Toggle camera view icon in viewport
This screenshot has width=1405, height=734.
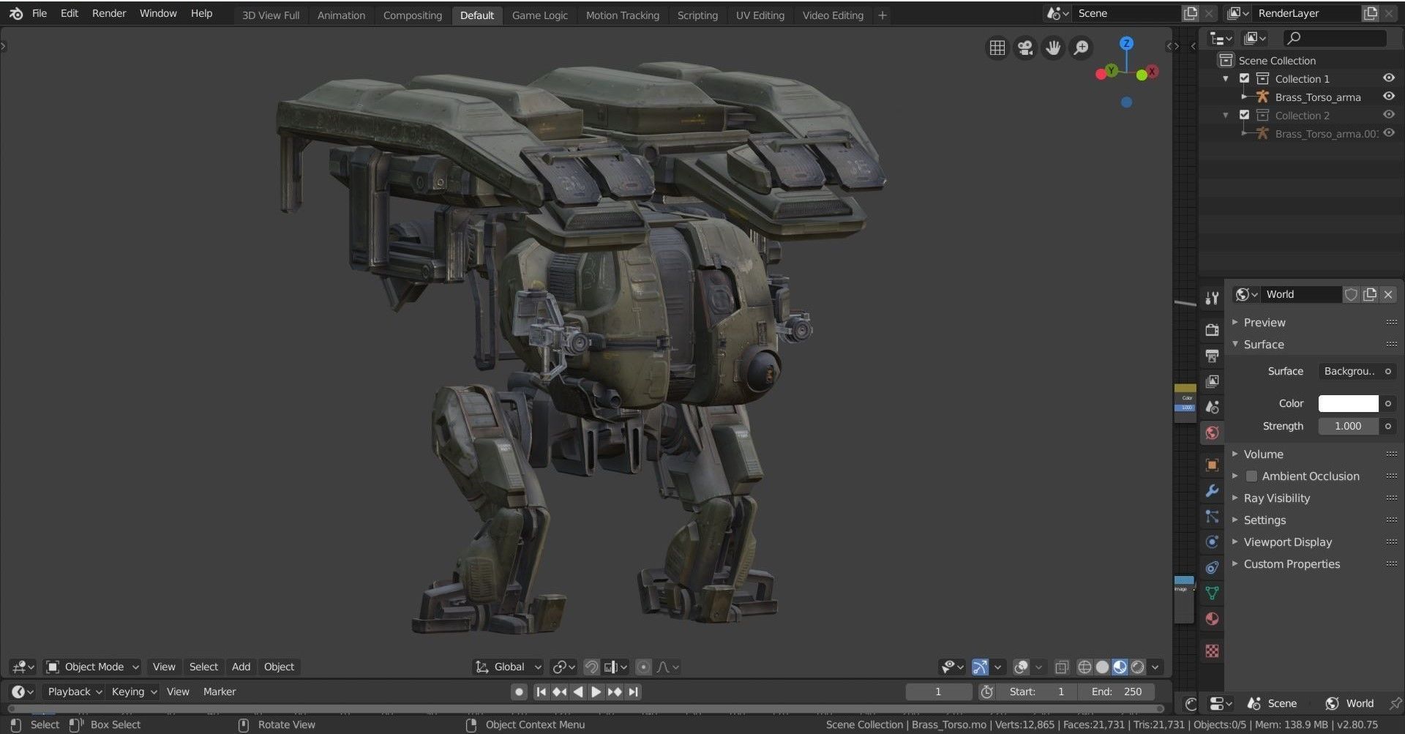pyautogui.click(x=1025, y=48)
